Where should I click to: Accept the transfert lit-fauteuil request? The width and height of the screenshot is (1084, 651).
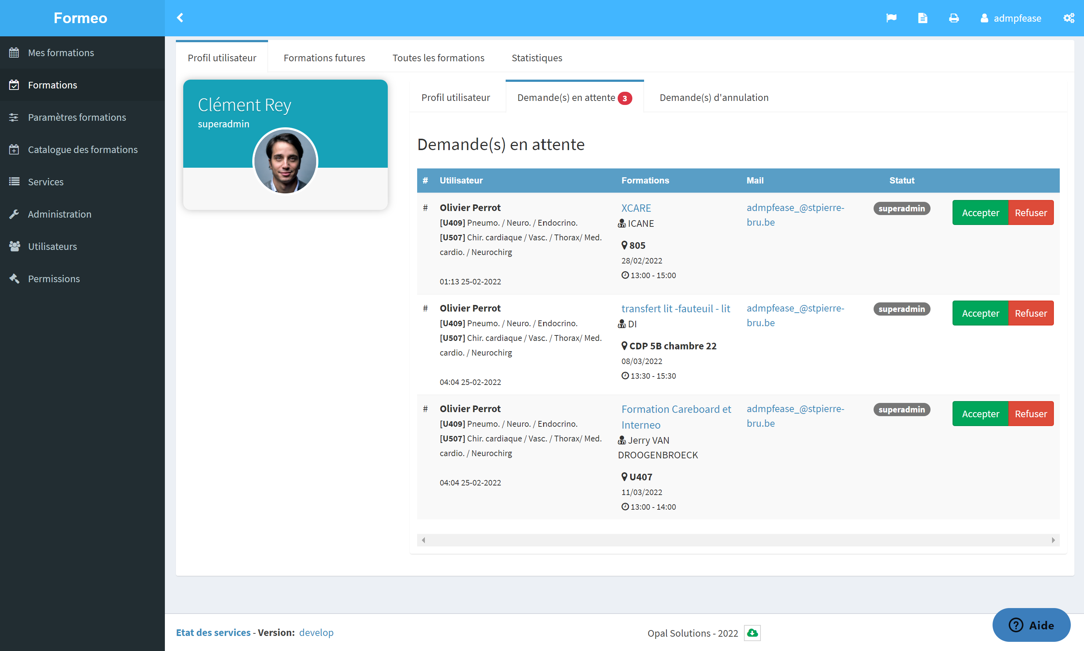980,313
